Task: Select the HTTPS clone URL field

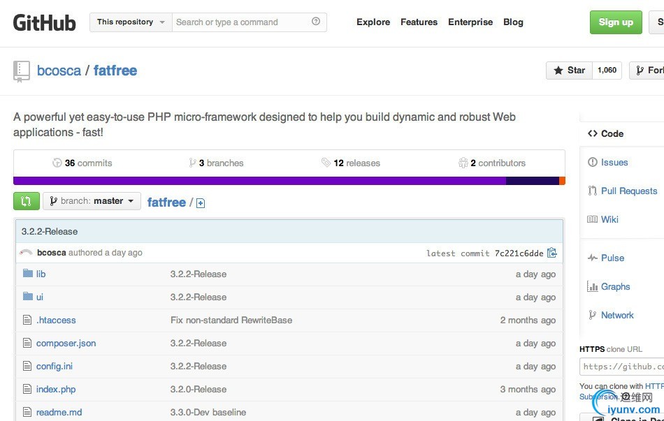Action: (x=621, y=367)
